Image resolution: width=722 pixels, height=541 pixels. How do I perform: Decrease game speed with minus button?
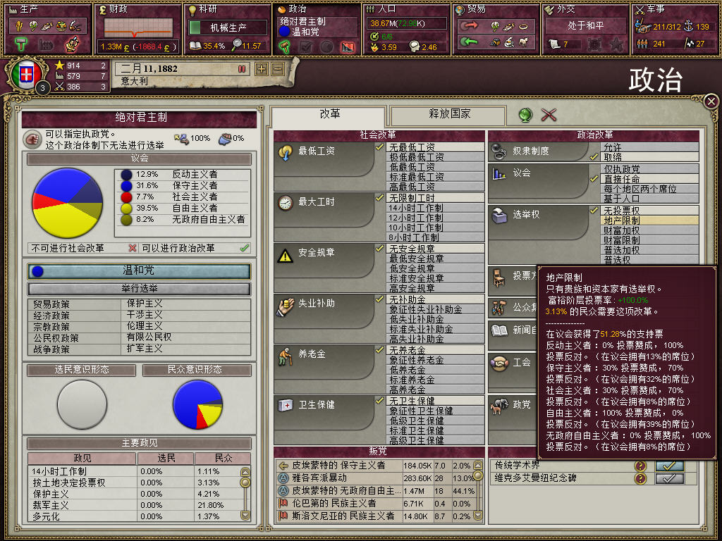pyautogui.click(x=278, y=69)
